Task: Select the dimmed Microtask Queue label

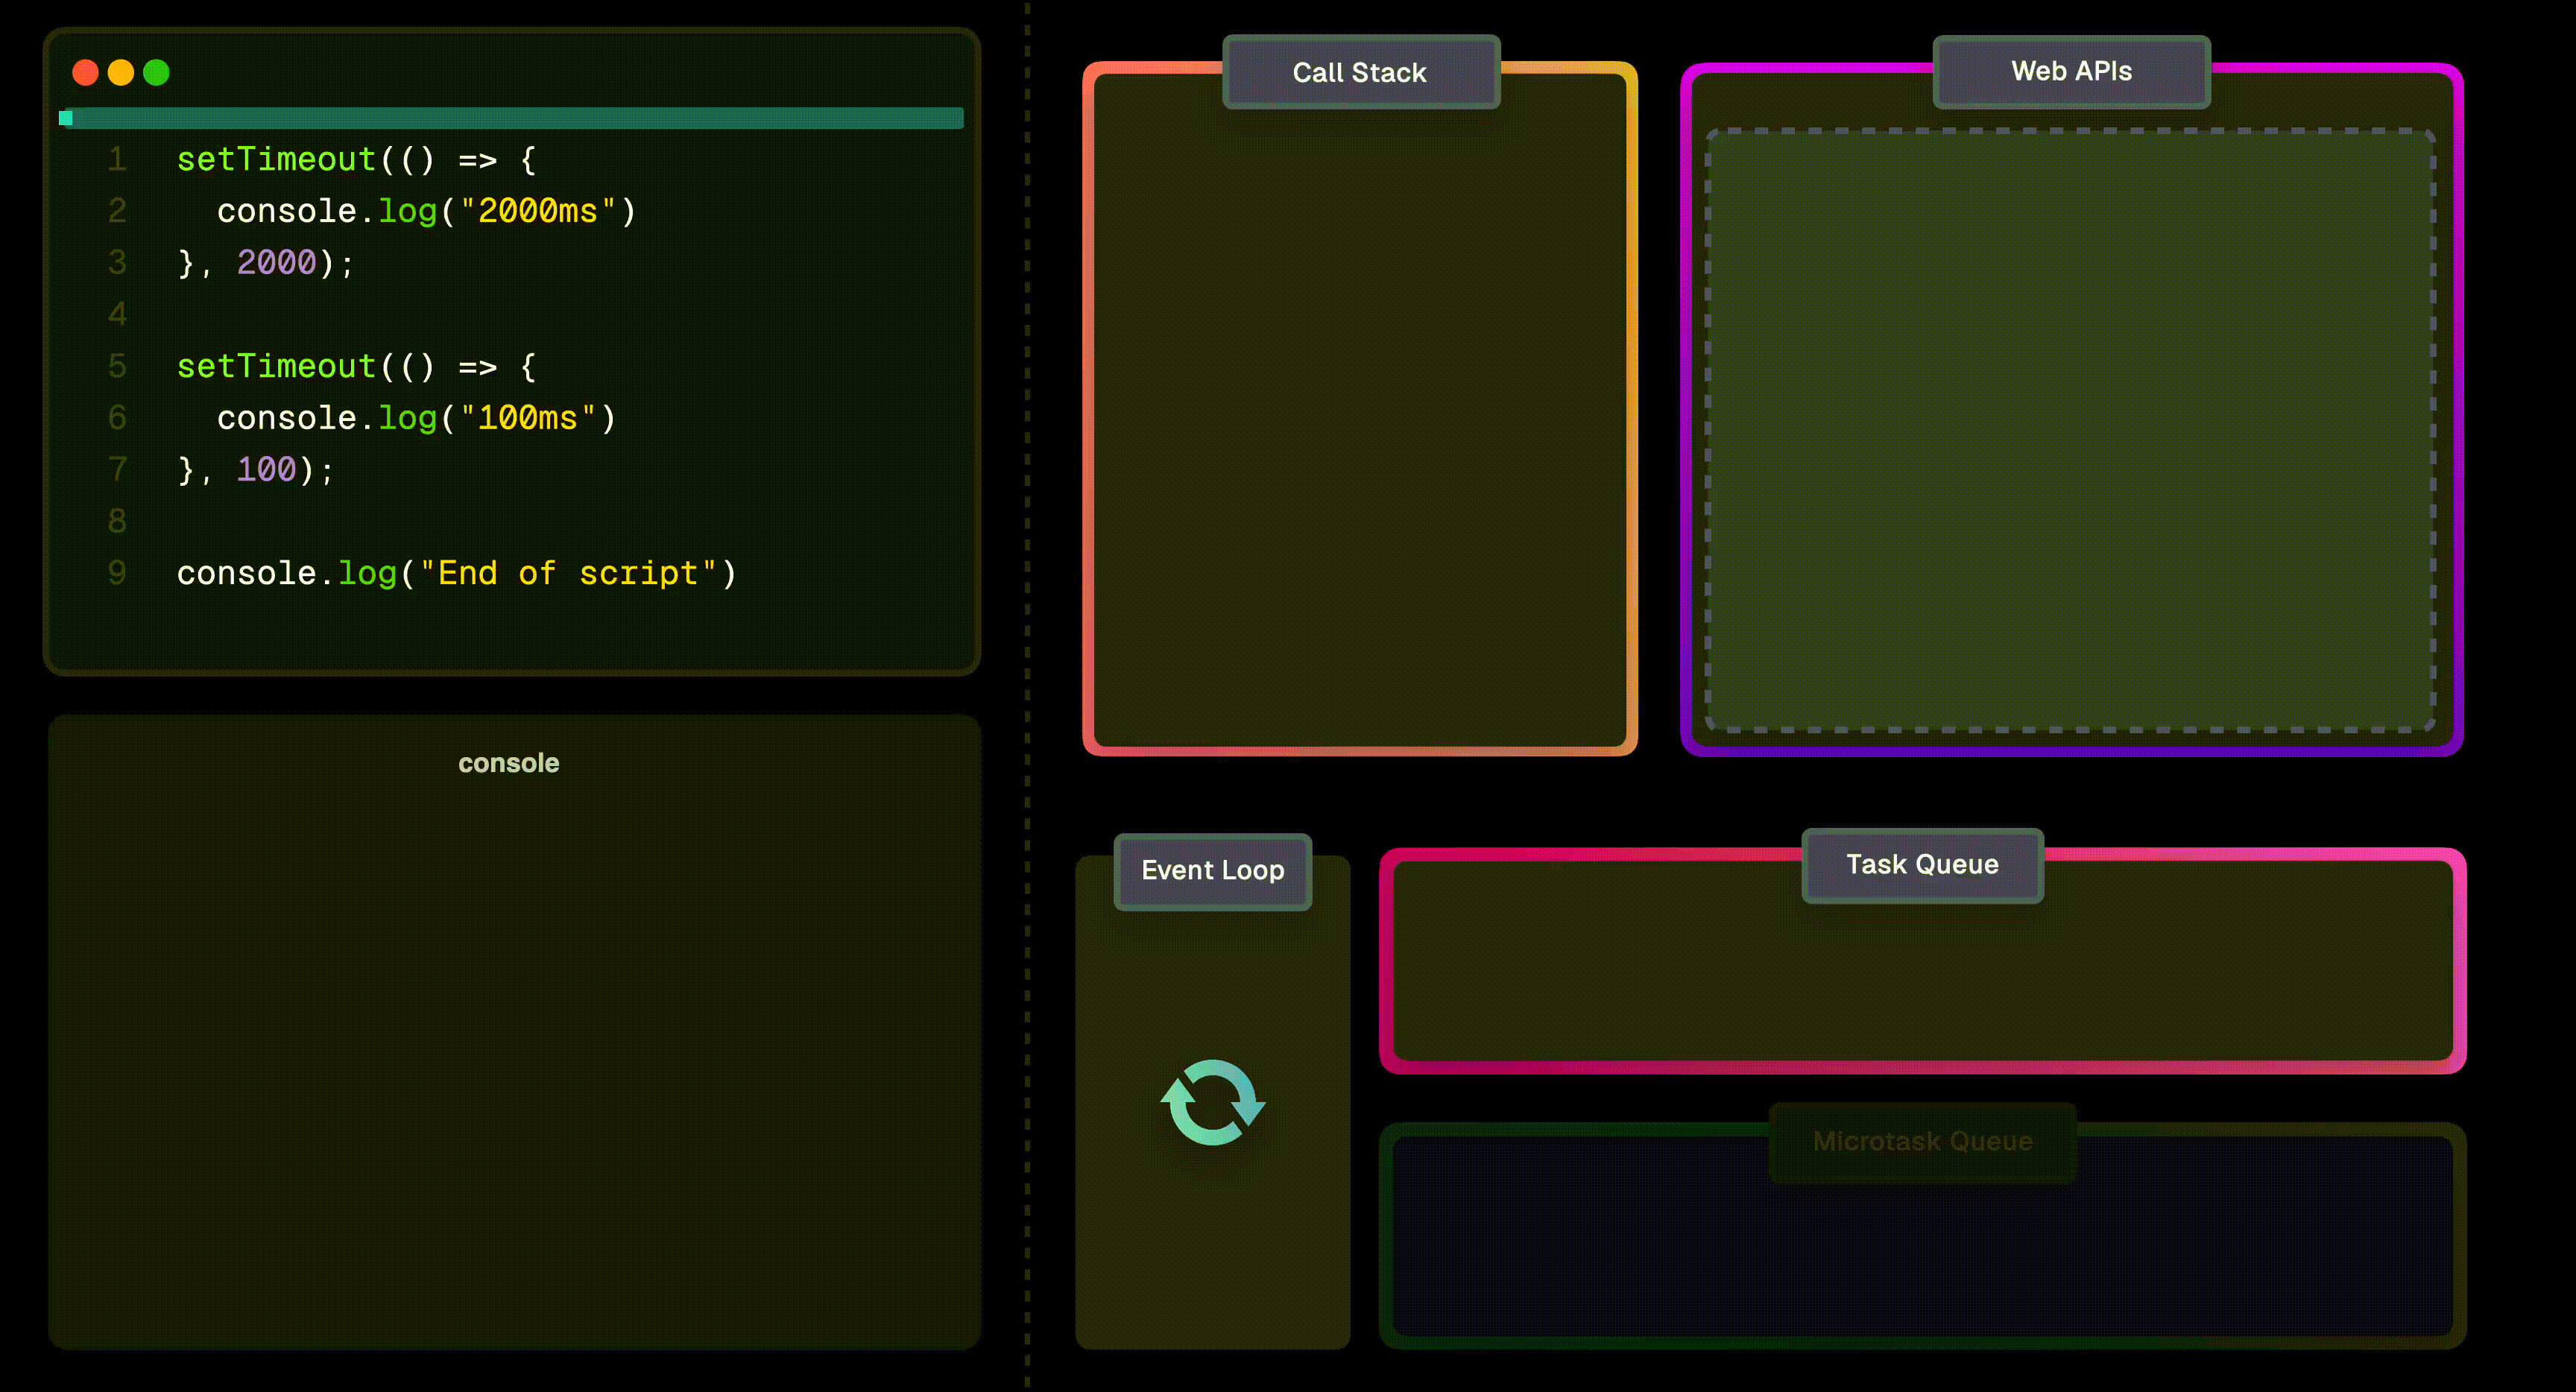Action: 1922,1141
